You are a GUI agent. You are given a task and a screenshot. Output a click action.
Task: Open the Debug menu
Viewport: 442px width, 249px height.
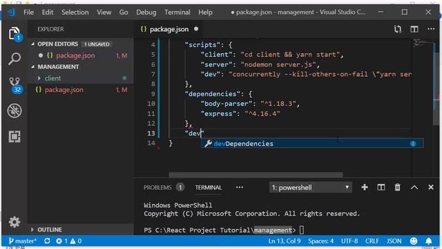click(146, 12)
